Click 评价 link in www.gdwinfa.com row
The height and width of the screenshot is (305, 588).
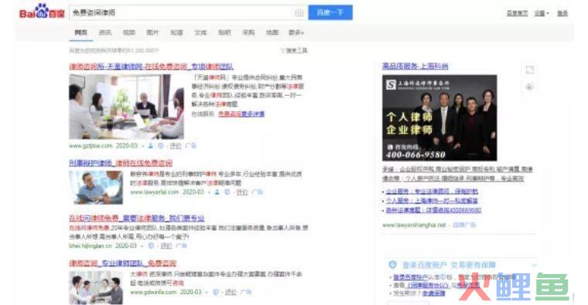tap(231, 293)
